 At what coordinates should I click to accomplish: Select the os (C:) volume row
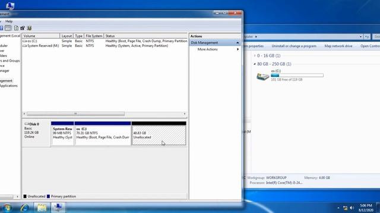click(104, 41)
